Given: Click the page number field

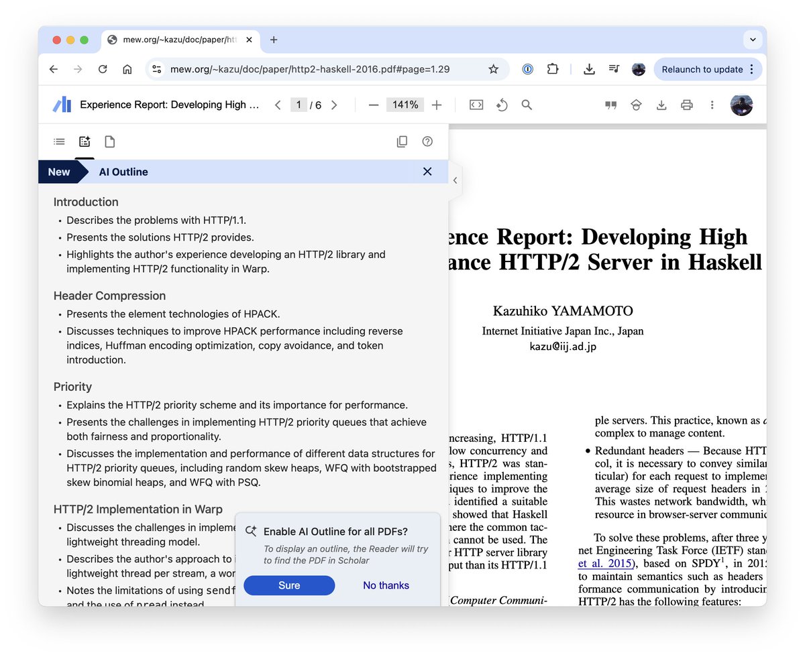Looking at the screenshot, I should tap(299, 105).
